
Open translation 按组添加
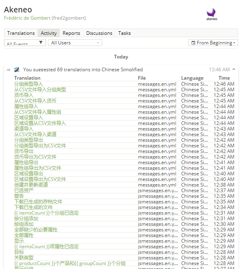(x=24, y=224)
